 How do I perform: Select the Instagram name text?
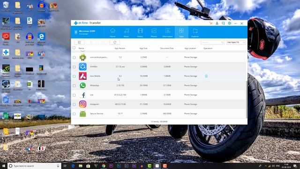[94, 104]
